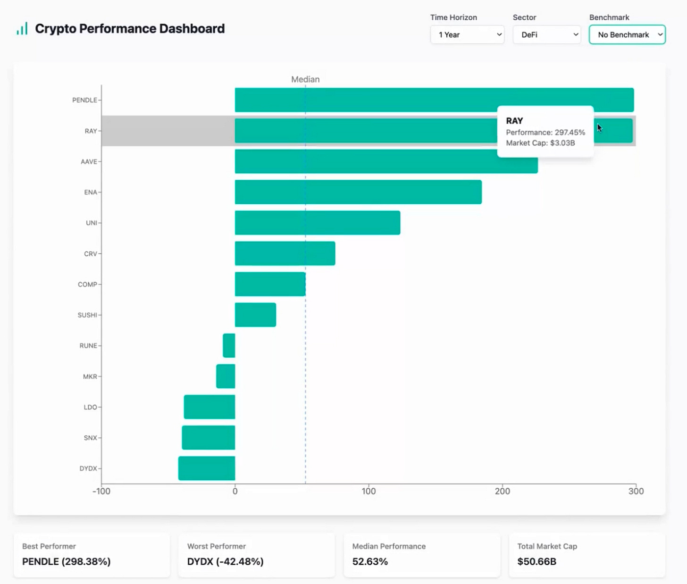The height and width of the screenshot is (584, 687).
Task: Open the Best Performer PENDLE card
Action: click(x=92, y=555)
